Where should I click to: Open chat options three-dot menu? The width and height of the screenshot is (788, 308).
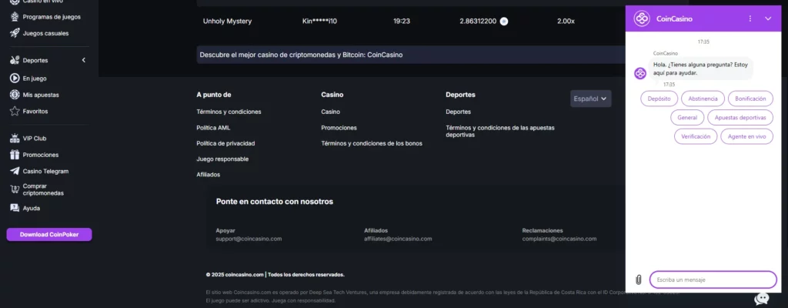[x=750, y=18]
